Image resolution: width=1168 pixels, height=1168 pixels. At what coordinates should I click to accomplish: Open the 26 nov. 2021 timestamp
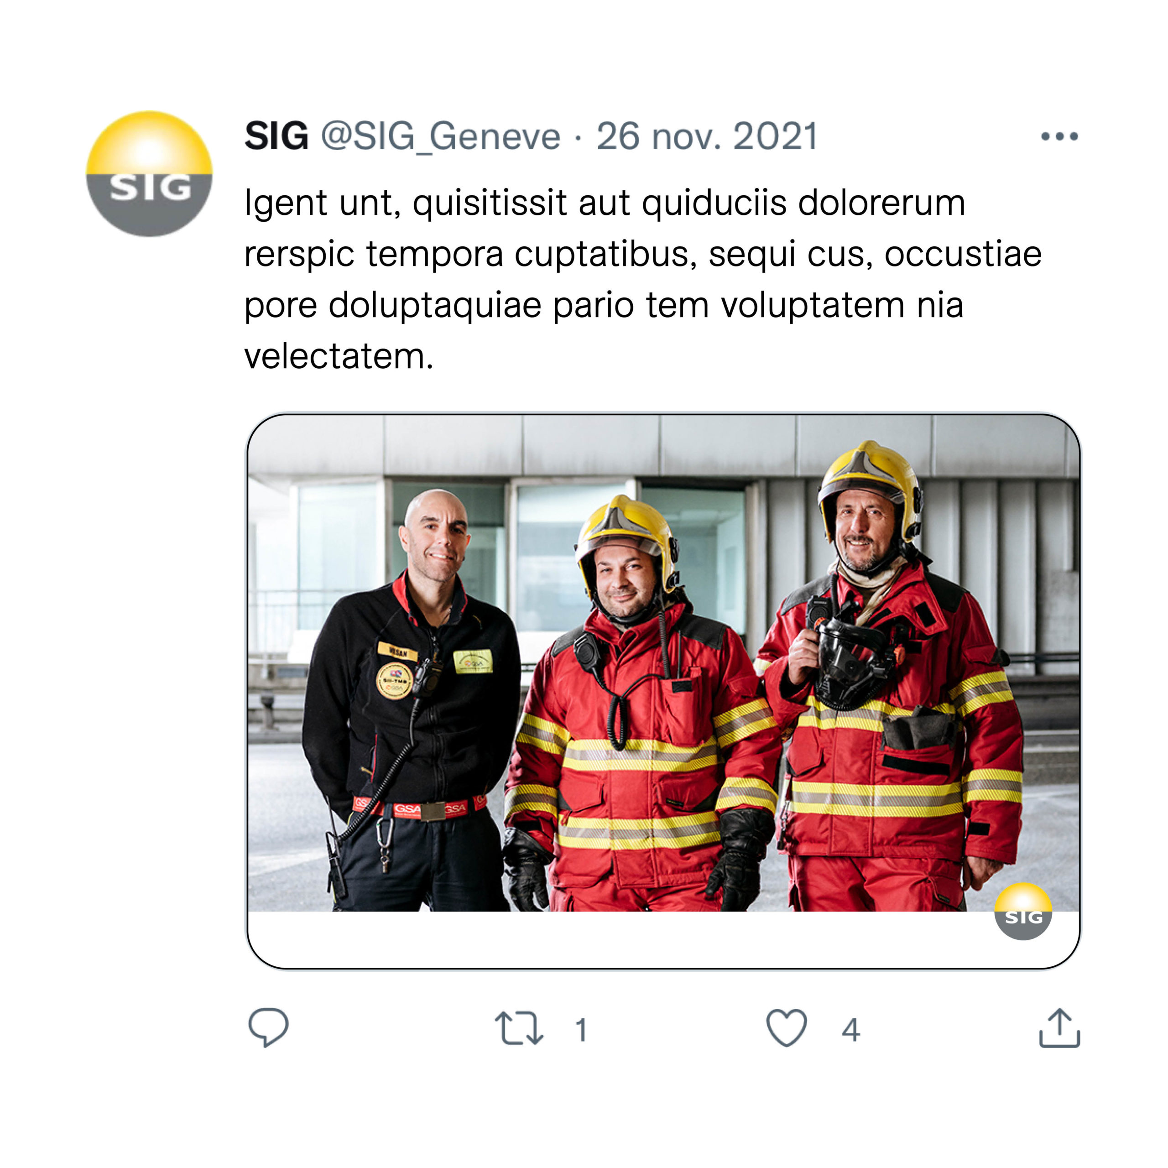tap(707, 136)
